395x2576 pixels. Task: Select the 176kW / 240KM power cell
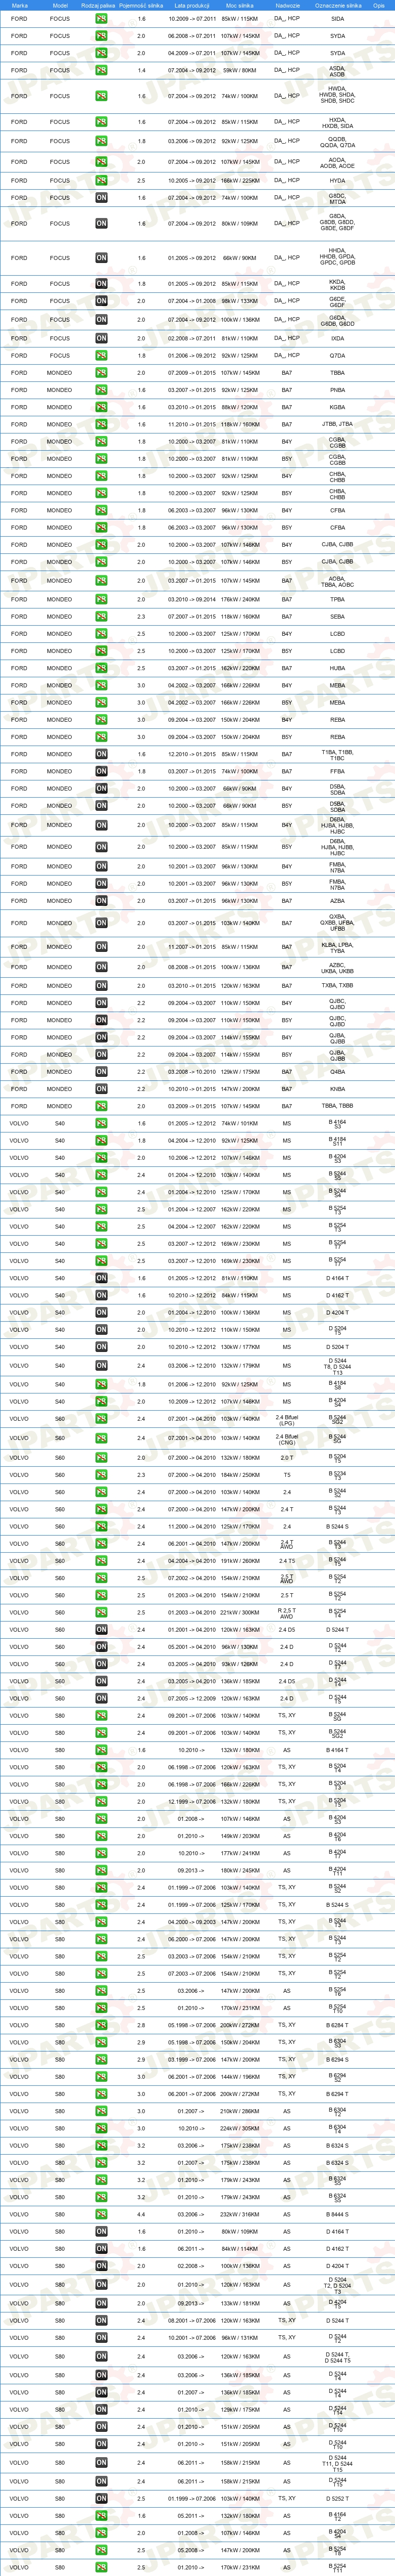point(239,600)
